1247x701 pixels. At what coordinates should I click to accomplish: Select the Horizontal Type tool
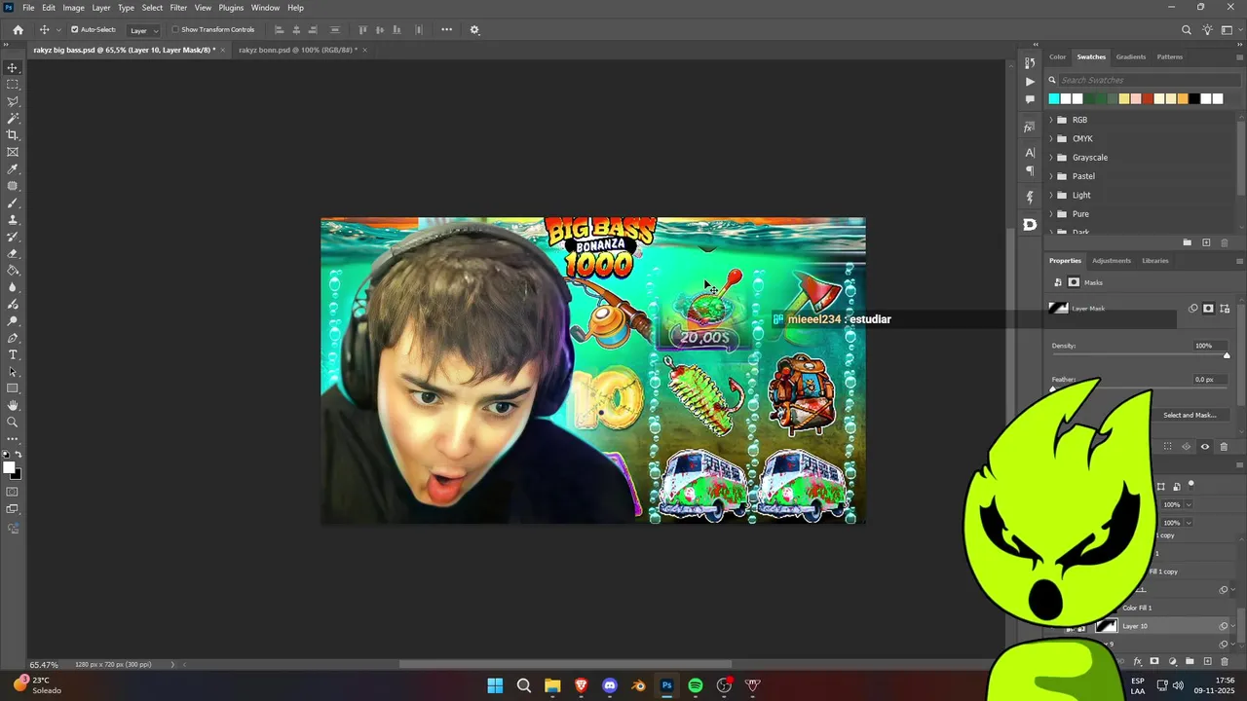[13, 354]
